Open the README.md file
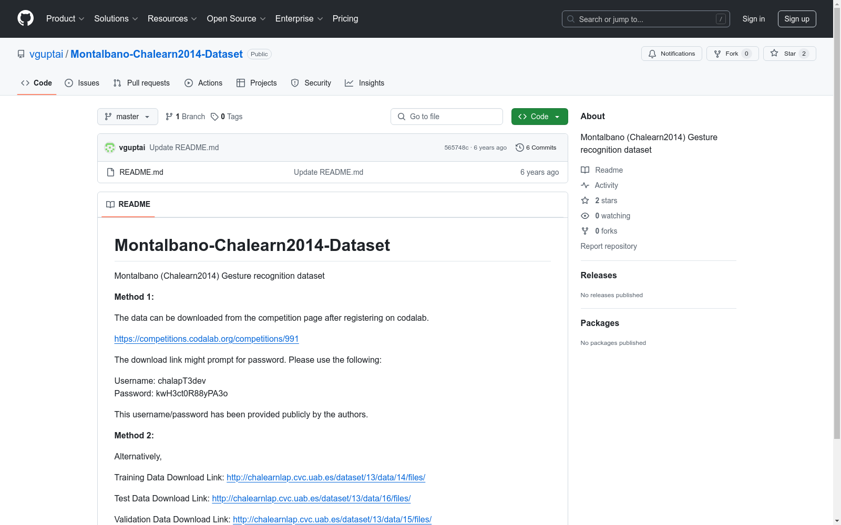The width and height of the screenshot is (841, 525). click(x=141, y=172)
